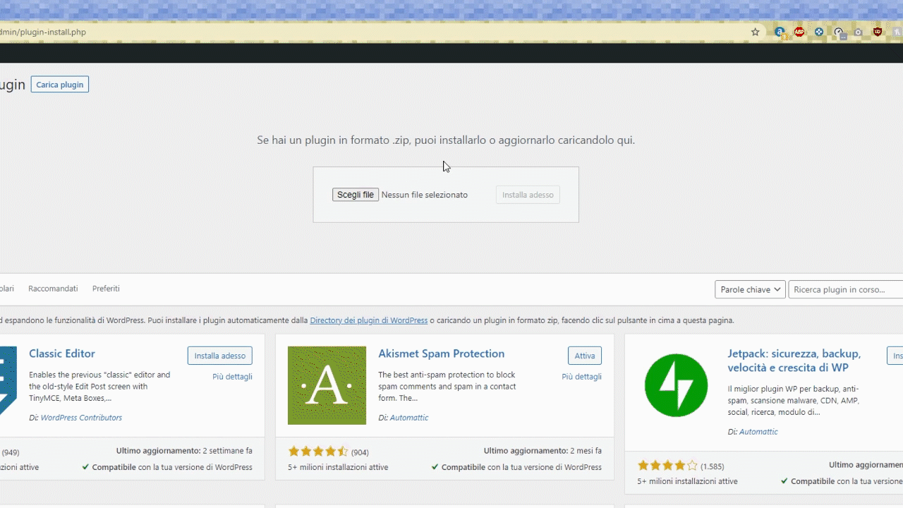Screen dimensions: 903x508
Task: Open Più dettagli for Akismet Spam Protection
Action: point(581,377)
